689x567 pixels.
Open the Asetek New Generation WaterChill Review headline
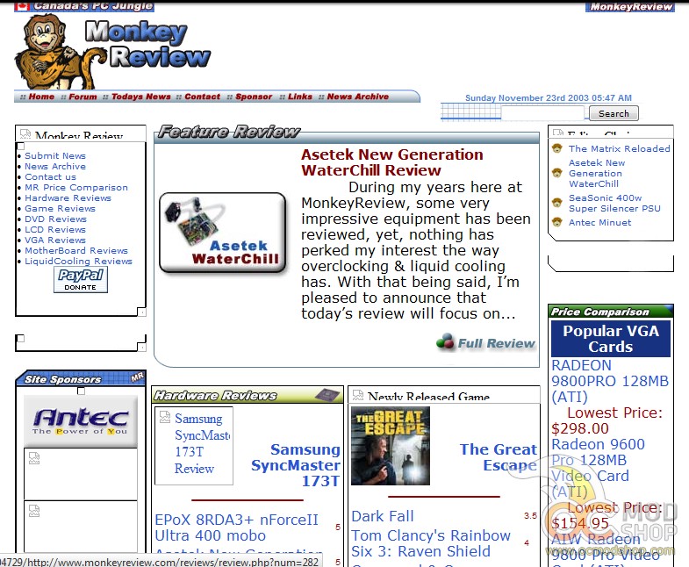(392, 162)
